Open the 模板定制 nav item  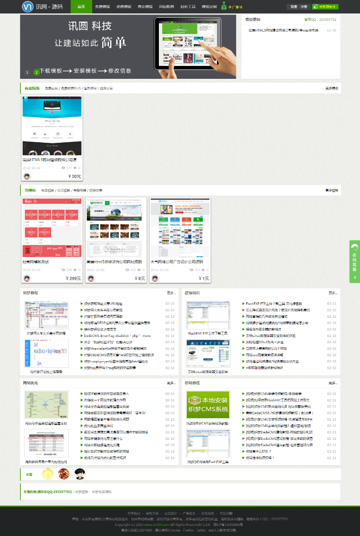click(x=209, y=7)
